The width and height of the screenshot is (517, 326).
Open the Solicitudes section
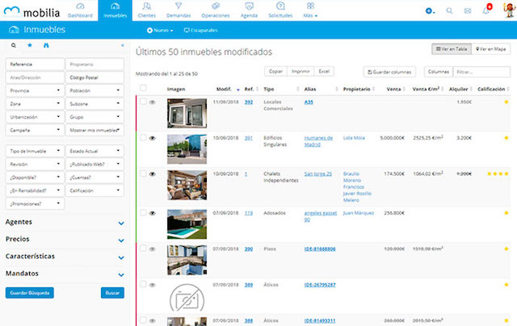click(x=280, y=10)
